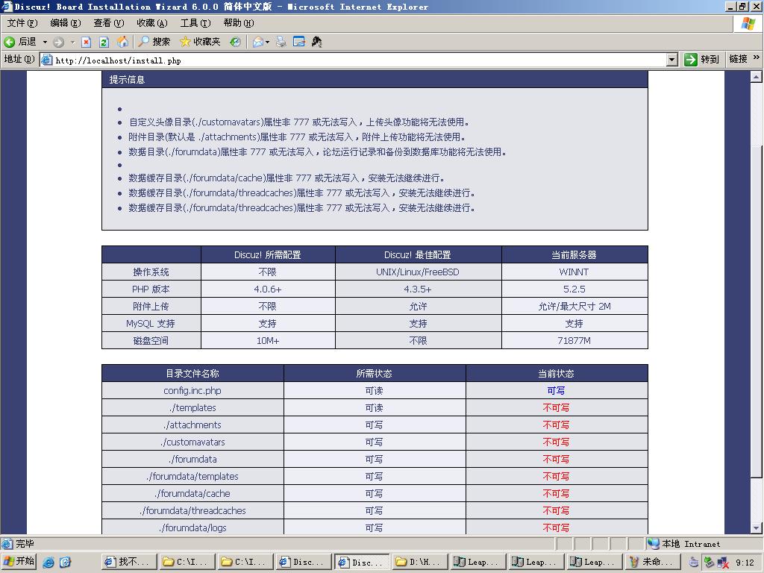Image resolution: width=764 pixels, height=573 pixels.
Task: Expand the Back button history dropdown arrow
Action: 45,43
